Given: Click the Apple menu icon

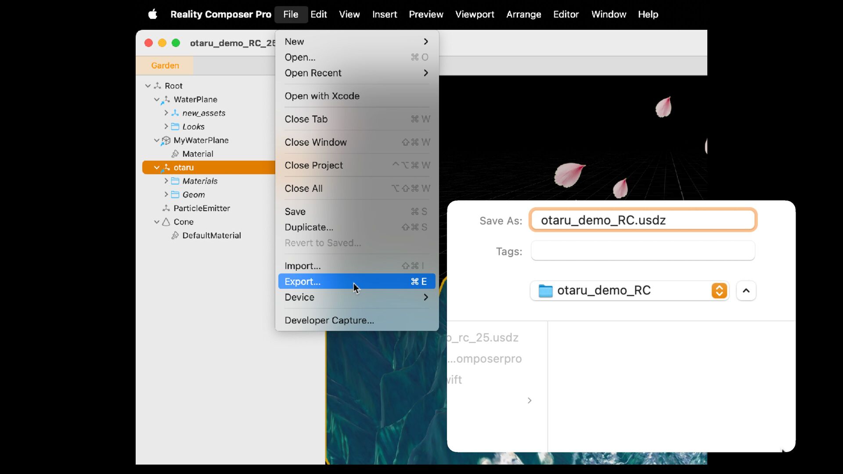Looking at the screenshot, I should click(x=152, y=14).
